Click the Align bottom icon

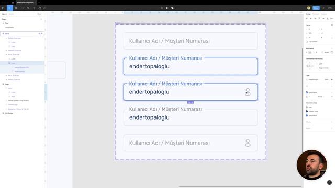point(328,19)
